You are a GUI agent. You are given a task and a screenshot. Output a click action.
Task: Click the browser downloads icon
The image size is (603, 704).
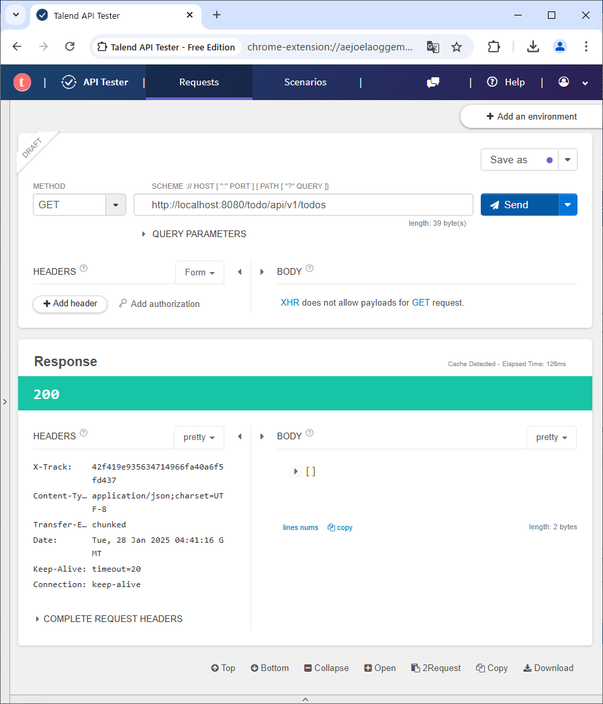[x=532, y=46]
